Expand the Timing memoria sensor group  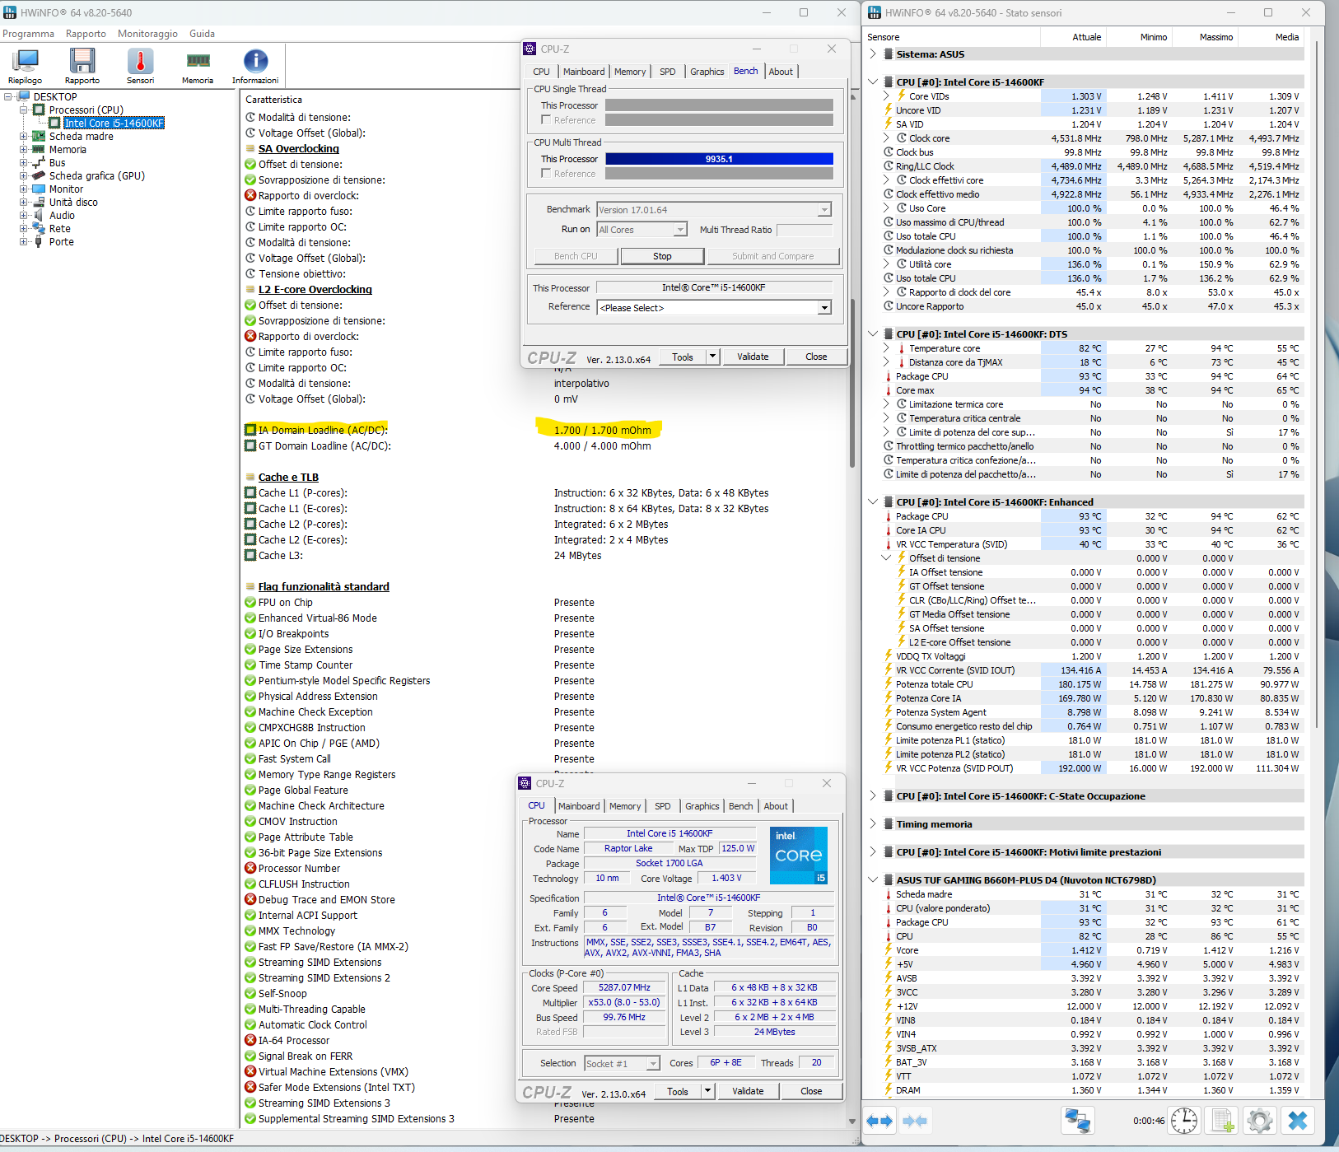[873, 824]
